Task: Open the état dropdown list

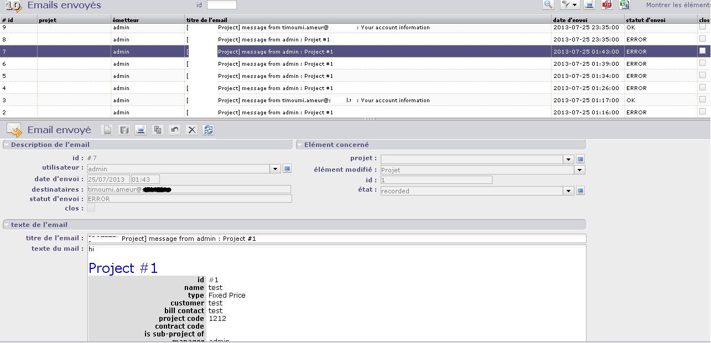Action: pos(568,191)
